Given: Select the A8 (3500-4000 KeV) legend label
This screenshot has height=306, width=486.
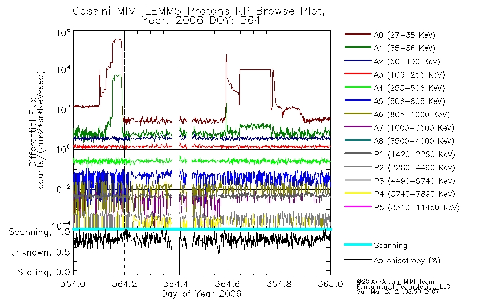Looking at the screenshot, I should 414,141.
